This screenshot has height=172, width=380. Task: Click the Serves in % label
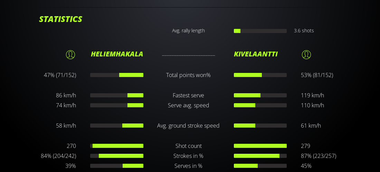[188, 166]
